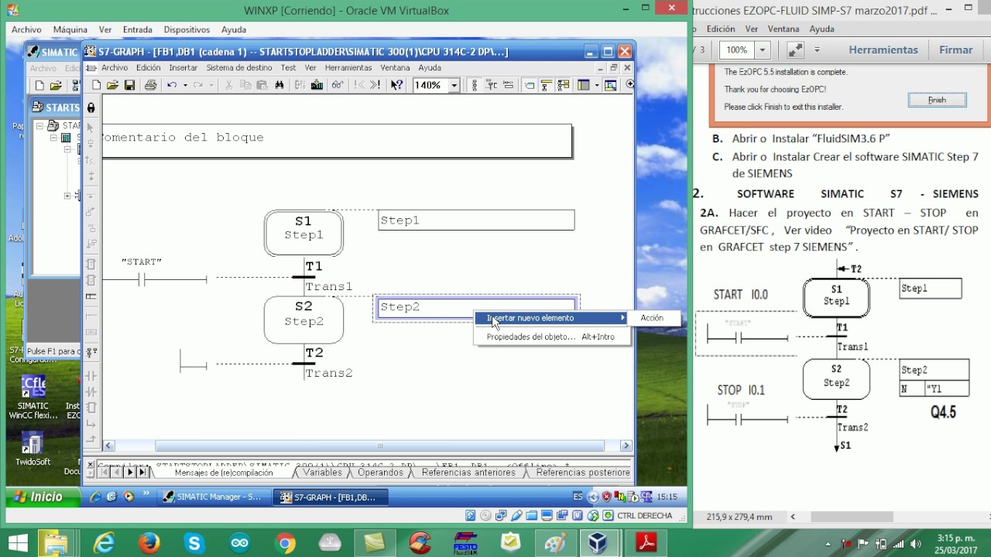This screenshot has height=557, width=991.
Task: Click the Download to PLC icon
Action: [x=317, y=85]
